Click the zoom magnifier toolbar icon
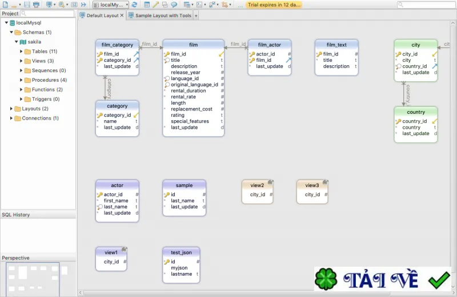 [x=61, y=5]
